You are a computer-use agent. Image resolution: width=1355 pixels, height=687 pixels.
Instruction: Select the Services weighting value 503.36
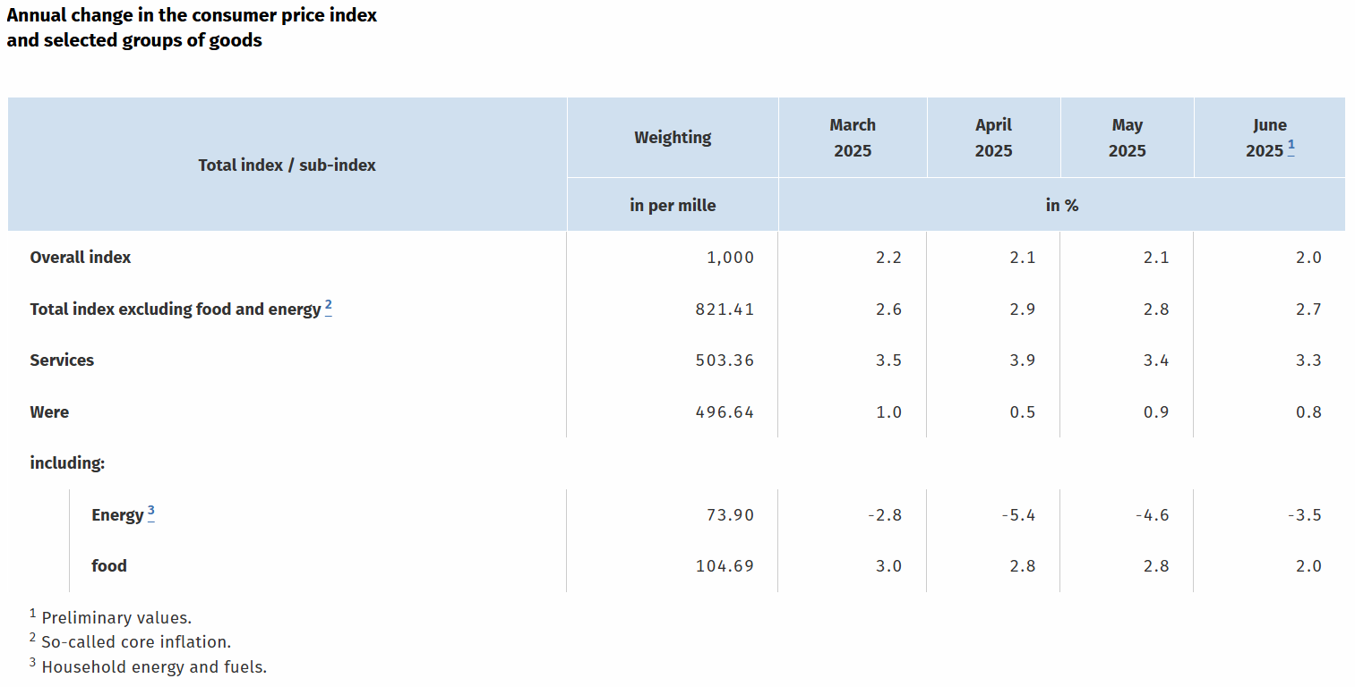click(725, 360)
